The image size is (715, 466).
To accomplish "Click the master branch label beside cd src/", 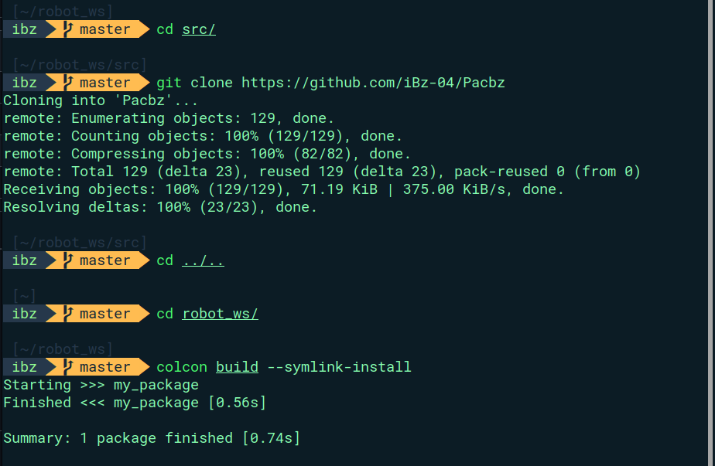I will (105, 29).
